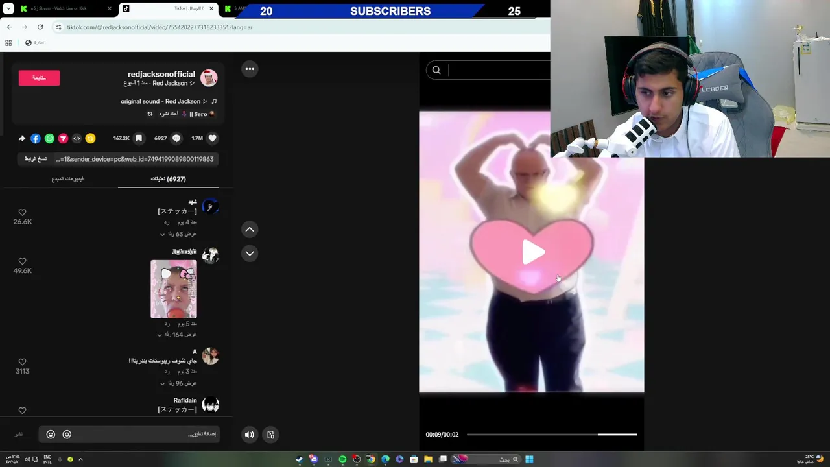Open comments via the speech bubble icon
The image size is (830, 467).
[176, 138]
